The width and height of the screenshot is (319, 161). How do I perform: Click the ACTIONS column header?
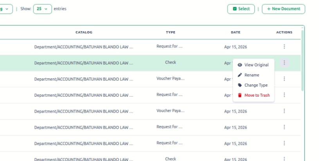point(284,32)
